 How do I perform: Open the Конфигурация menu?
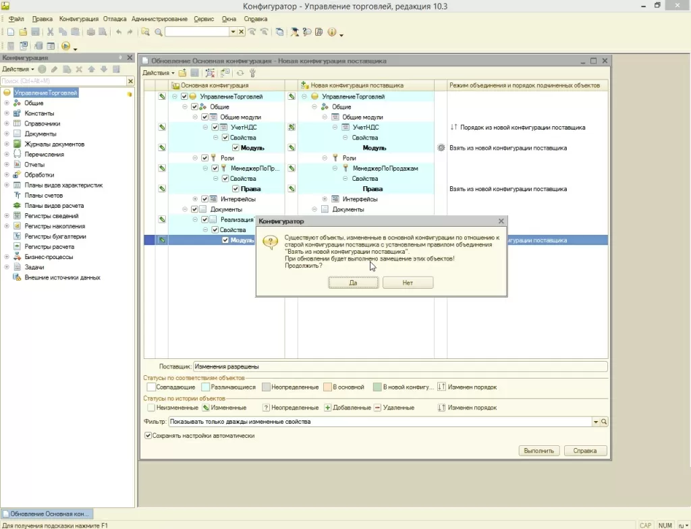78,19
